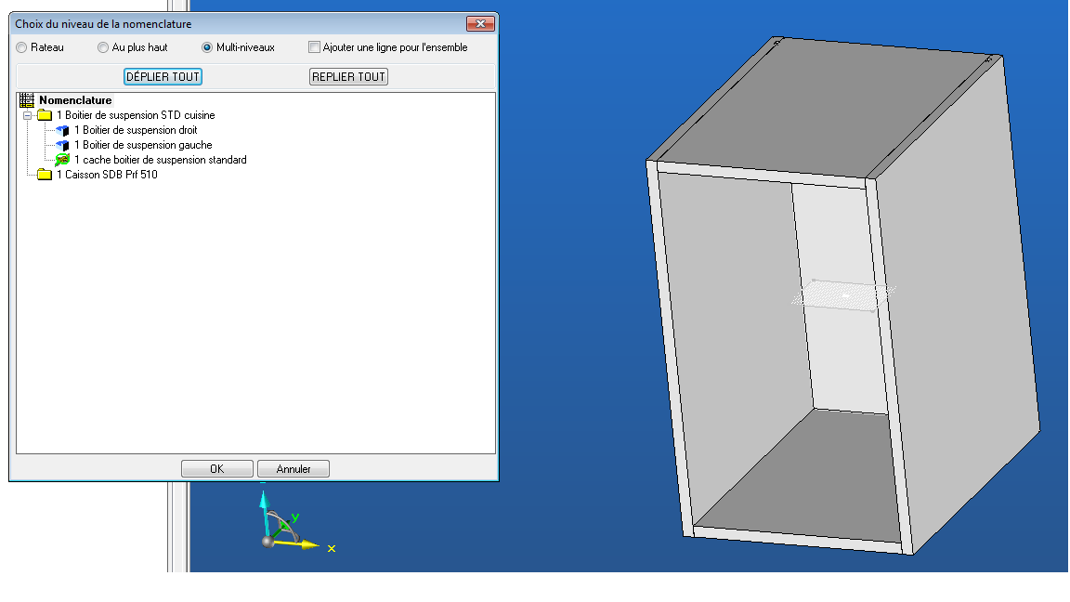The image size is (1070, 602).
Task: Close the nomenclature dialog
Action: point(480,24)
